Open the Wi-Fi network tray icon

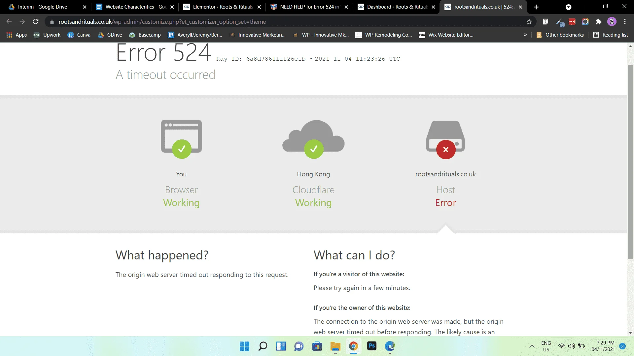click(x=561, y=346)
